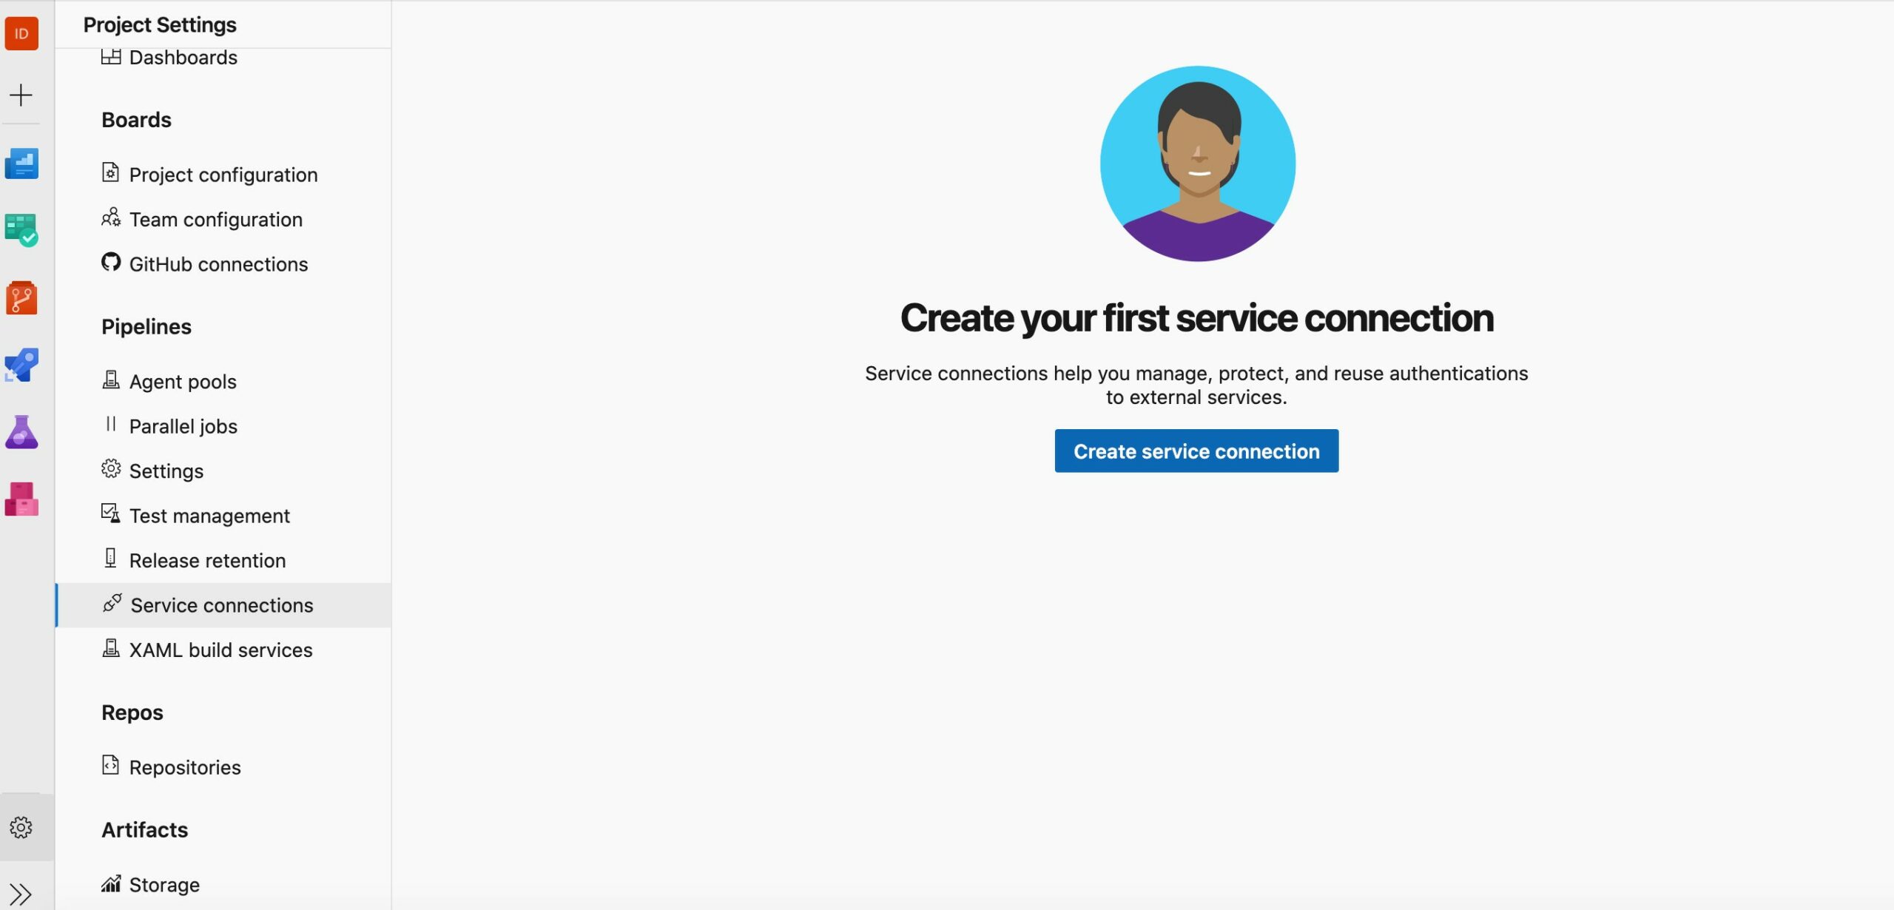The width and height of the screenshot is (1894, 910).
Task: Open the Pipelines hub icon
Action: (x=21, y=365)
